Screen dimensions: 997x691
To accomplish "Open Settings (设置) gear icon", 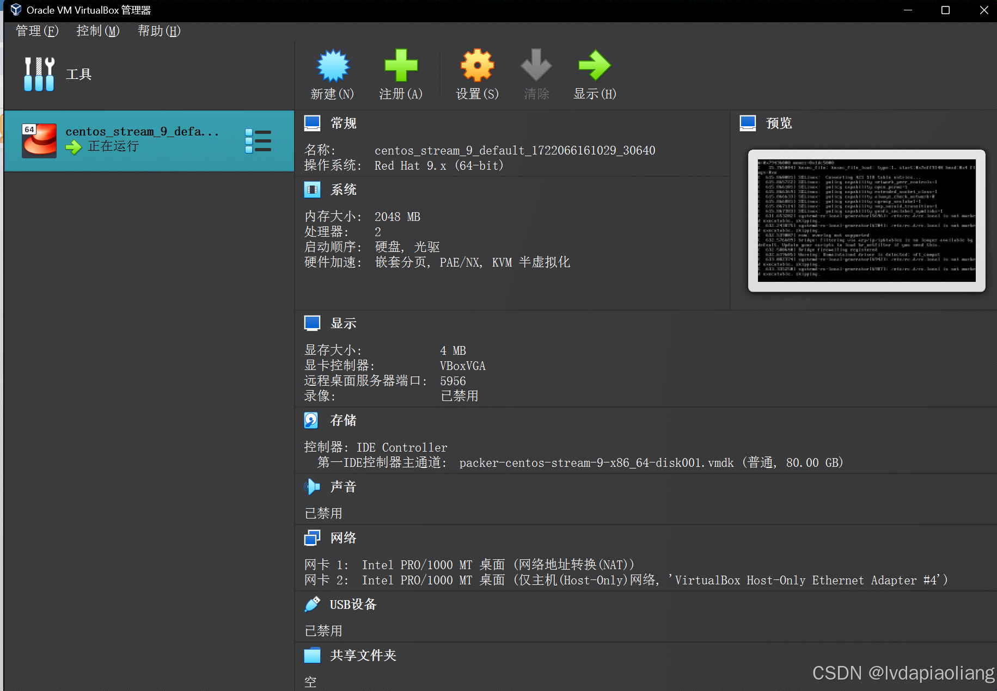I will click(x=477, y=66).
